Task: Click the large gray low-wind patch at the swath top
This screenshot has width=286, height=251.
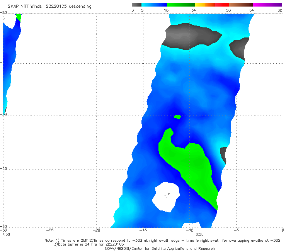Action: pos(190,36)
